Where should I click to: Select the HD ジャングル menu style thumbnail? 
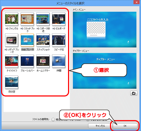tap(12, 19)
